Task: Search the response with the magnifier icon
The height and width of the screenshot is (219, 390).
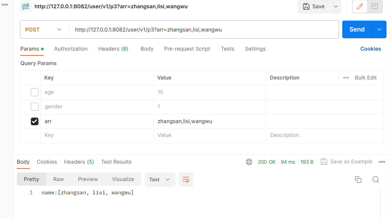Action: 376,180
